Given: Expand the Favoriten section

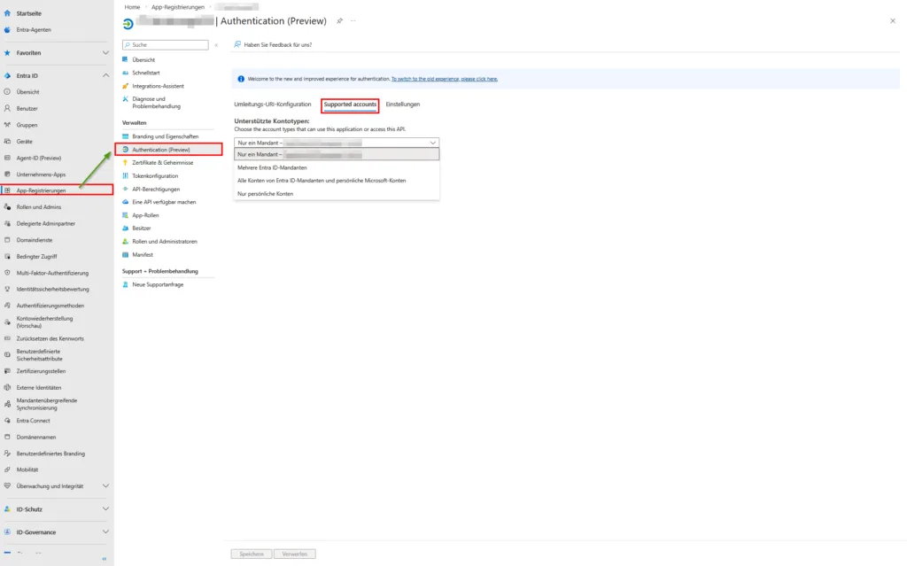Looking at the screenshot, I should 106,53.
